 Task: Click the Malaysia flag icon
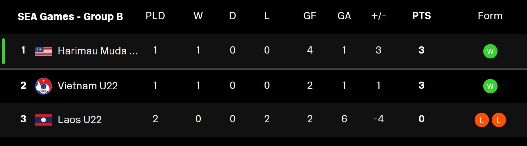pyautogui.click(x=43, y=51)
